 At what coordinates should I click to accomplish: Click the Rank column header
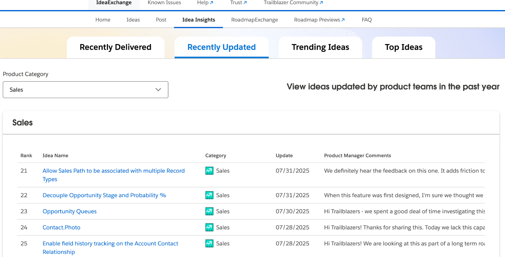27,156
